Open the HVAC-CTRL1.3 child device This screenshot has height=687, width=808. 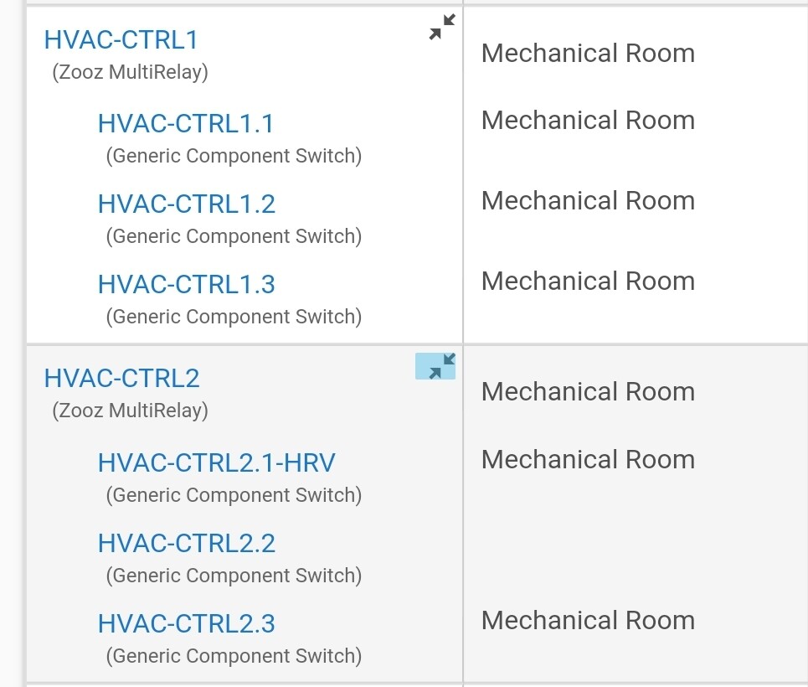point(187,285)
